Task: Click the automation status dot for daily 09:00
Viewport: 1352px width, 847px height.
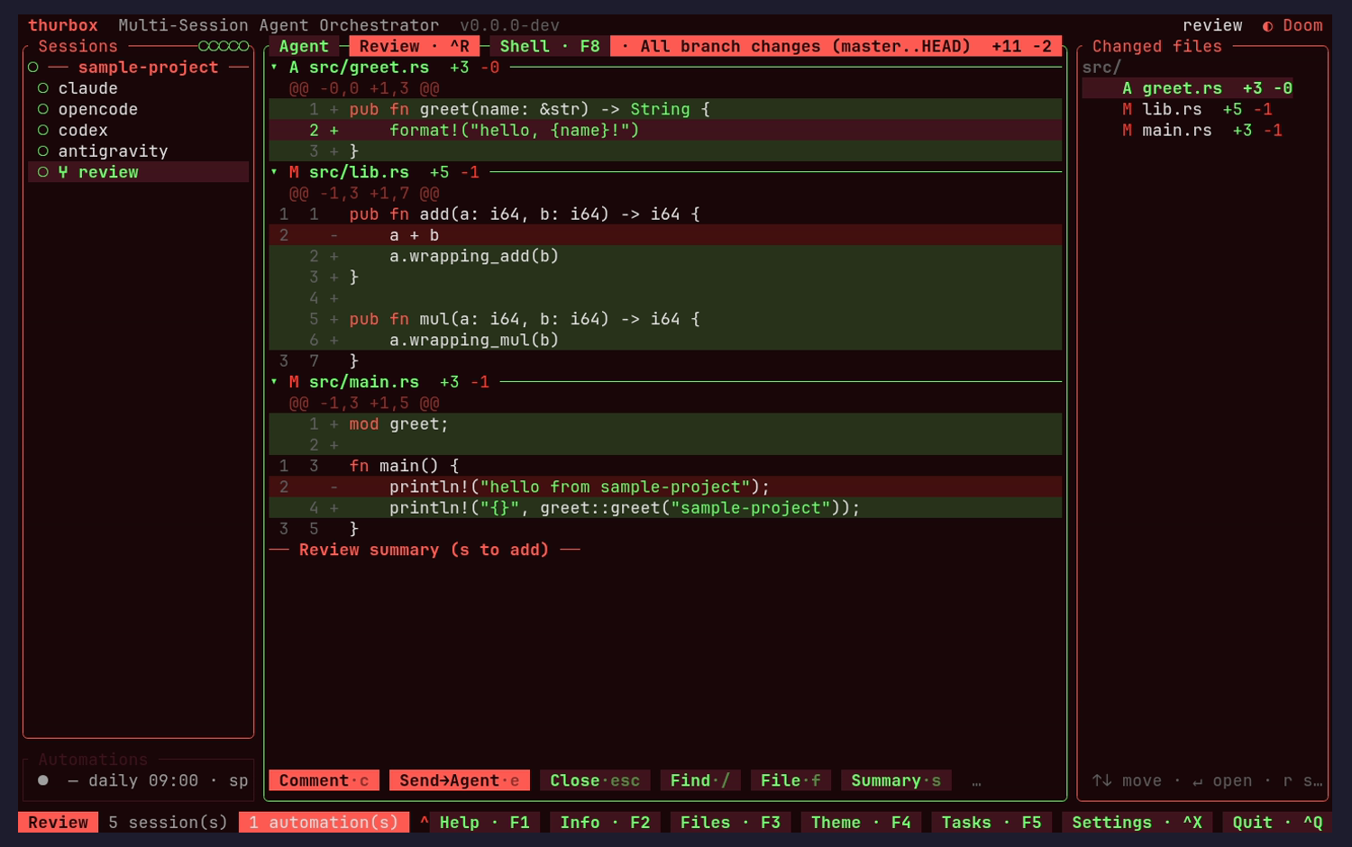Action: (x=43, y=780)
